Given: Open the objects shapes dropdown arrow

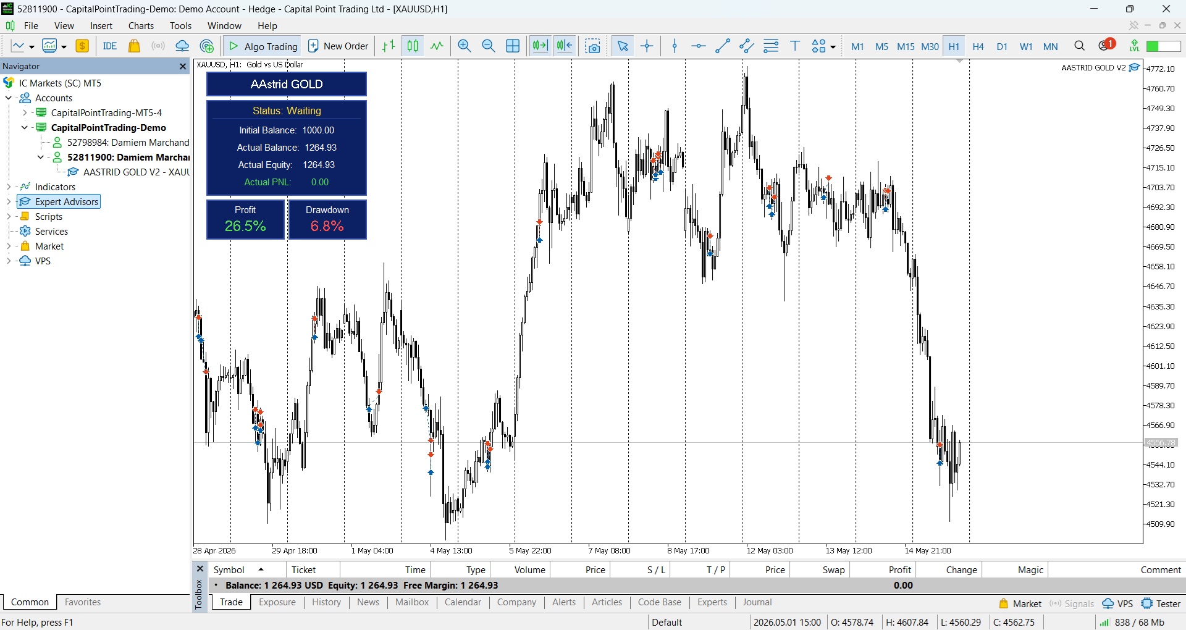Looking at the screenshot, I should point(833,47).
